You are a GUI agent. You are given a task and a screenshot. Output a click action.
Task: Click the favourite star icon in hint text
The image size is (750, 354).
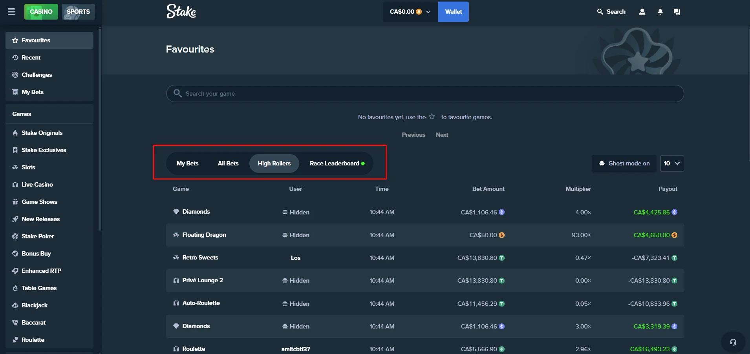(x=432, y=116)
